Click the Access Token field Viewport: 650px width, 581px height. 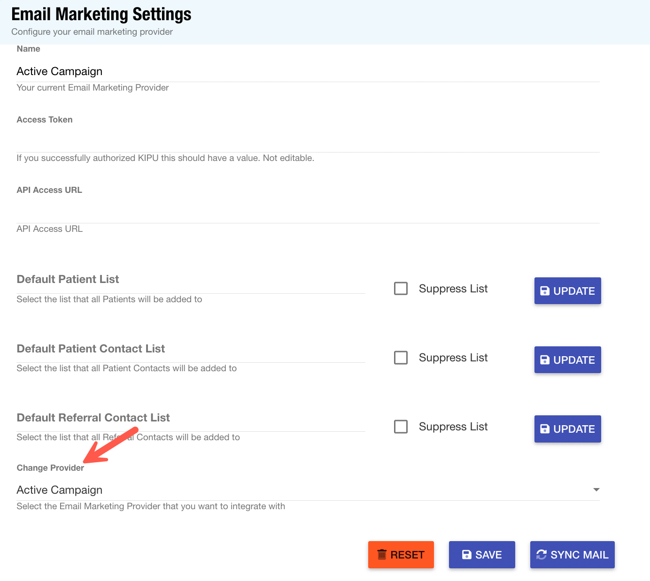click(x=308, y=141)
